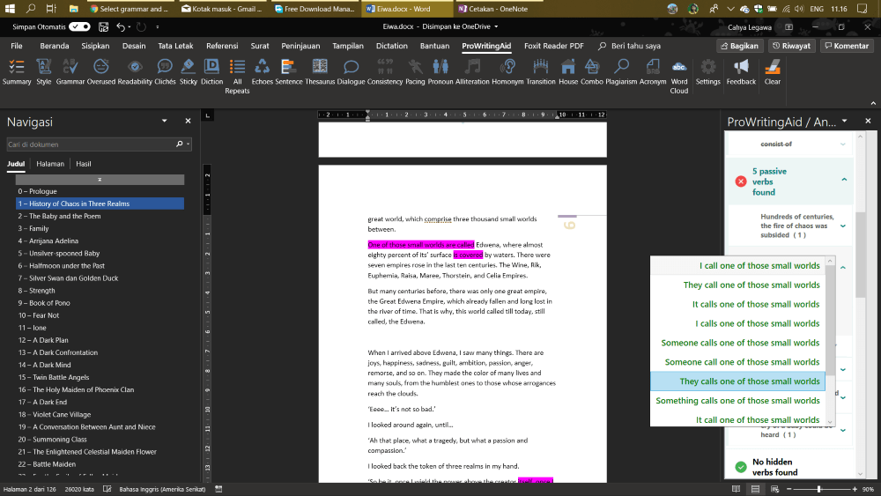Screen dimensions: 881x496
Task: Run the Sticky sentences report
Action: coord(189,70)
